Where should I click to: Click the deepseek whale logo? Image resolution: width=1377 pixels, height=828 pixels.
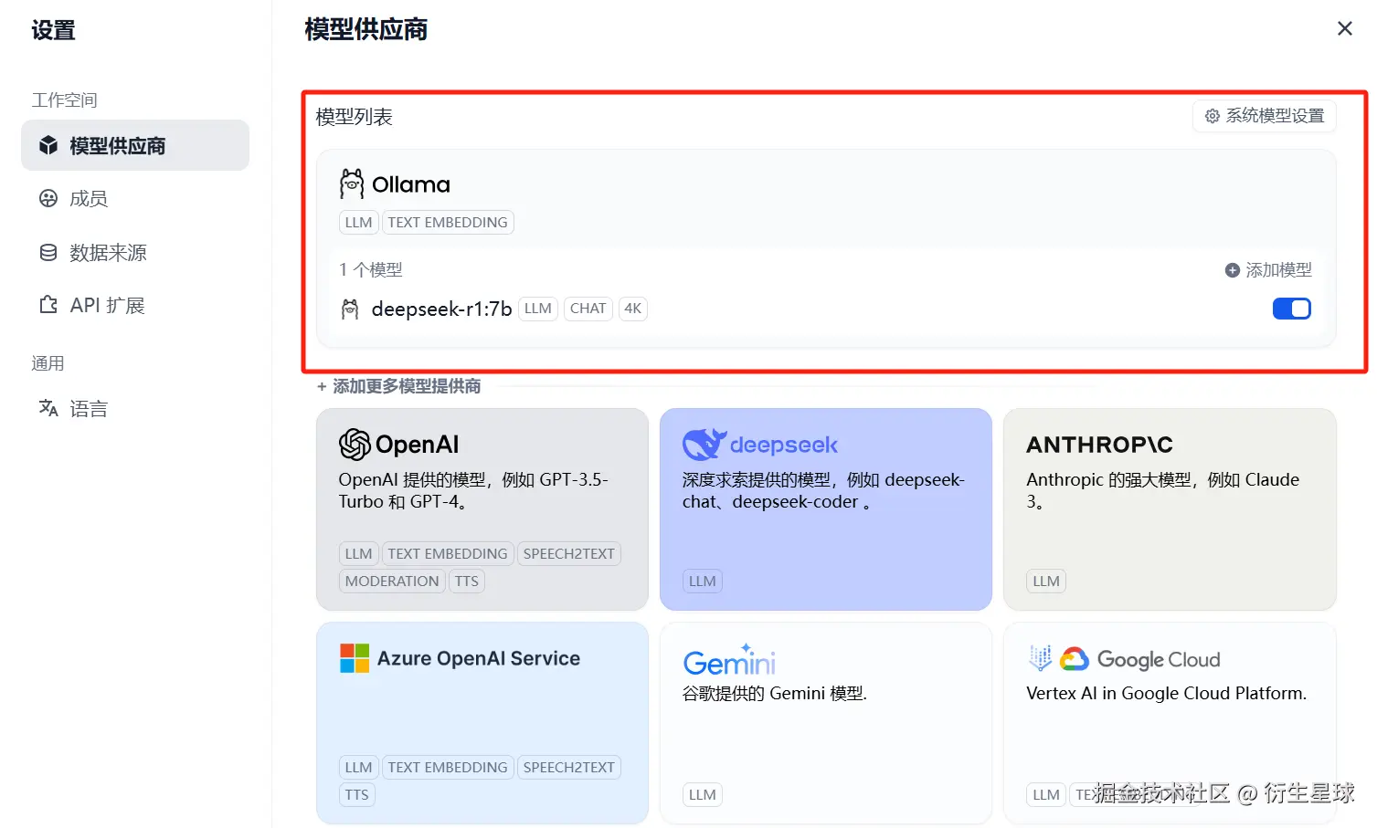point(704,445)
